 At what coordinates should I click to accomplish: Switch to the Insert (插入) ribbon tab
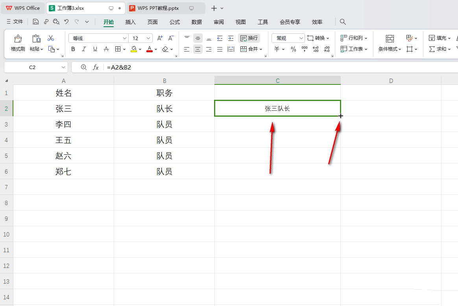tap(131, 22)
